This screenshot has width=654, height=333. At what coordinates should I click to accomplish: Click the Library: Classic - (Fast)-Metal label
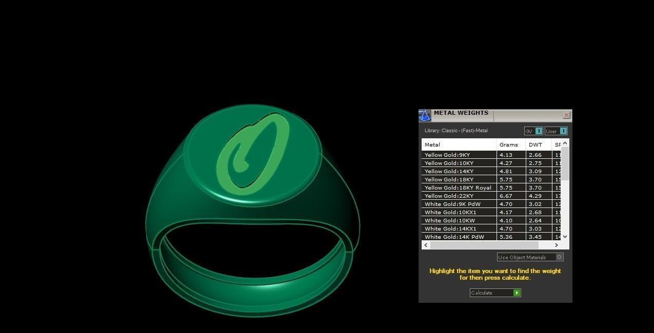click(x=456, y=131)
